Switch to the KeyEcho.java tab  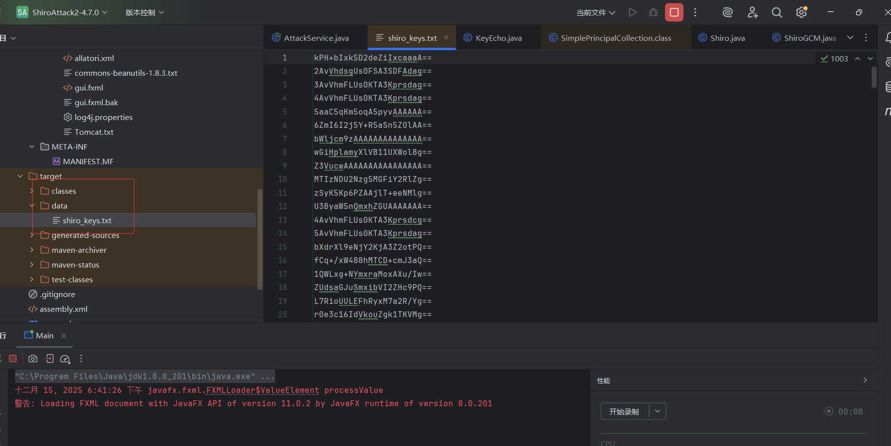pos(498,38)
